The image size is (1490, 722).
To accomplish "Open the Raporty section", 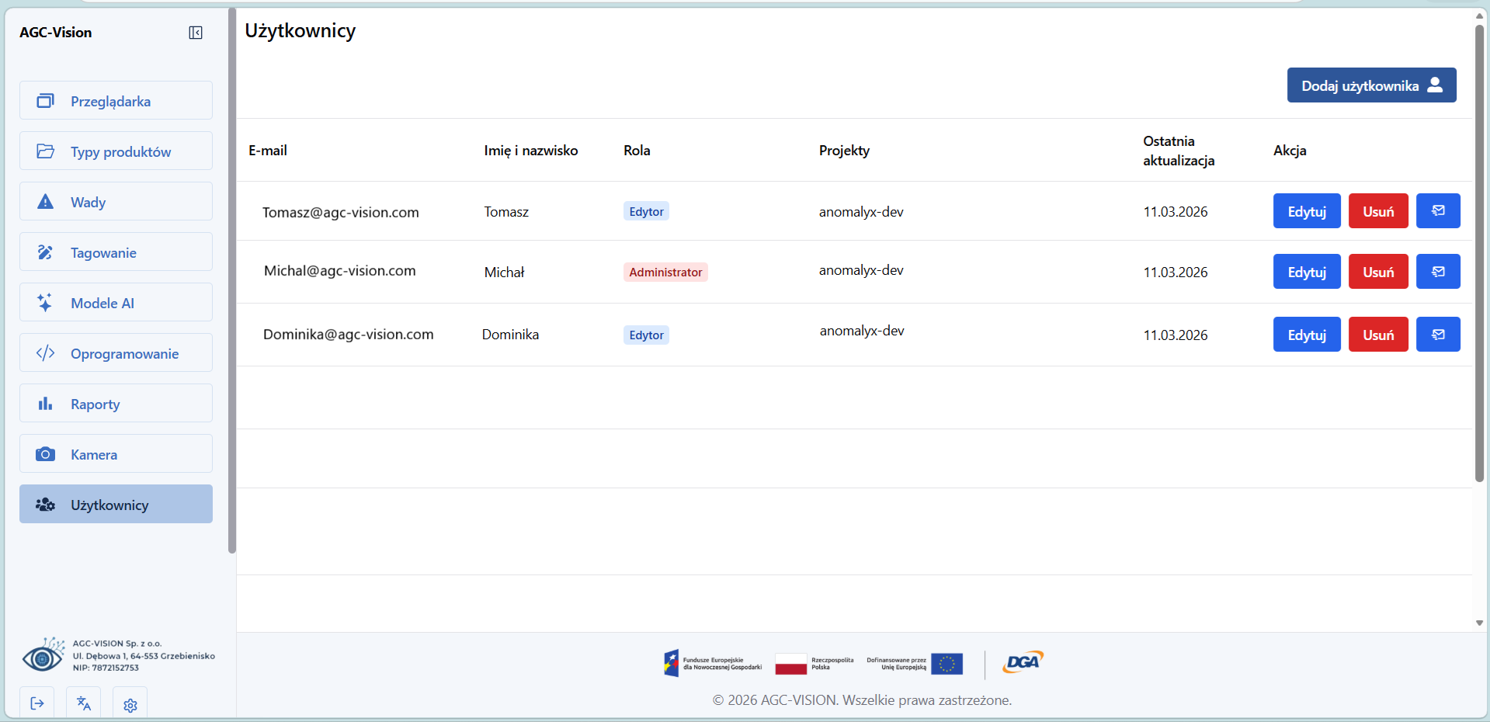I will pos(116,404).
